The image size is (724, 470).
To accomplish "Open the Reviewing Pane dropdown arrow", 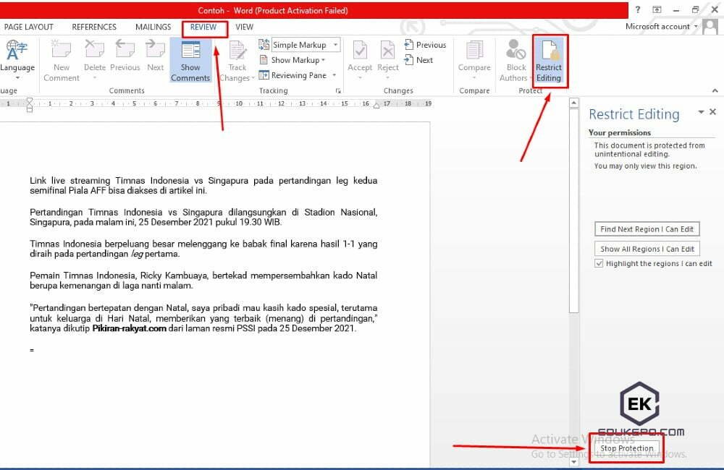I will [x=334, y=75].
